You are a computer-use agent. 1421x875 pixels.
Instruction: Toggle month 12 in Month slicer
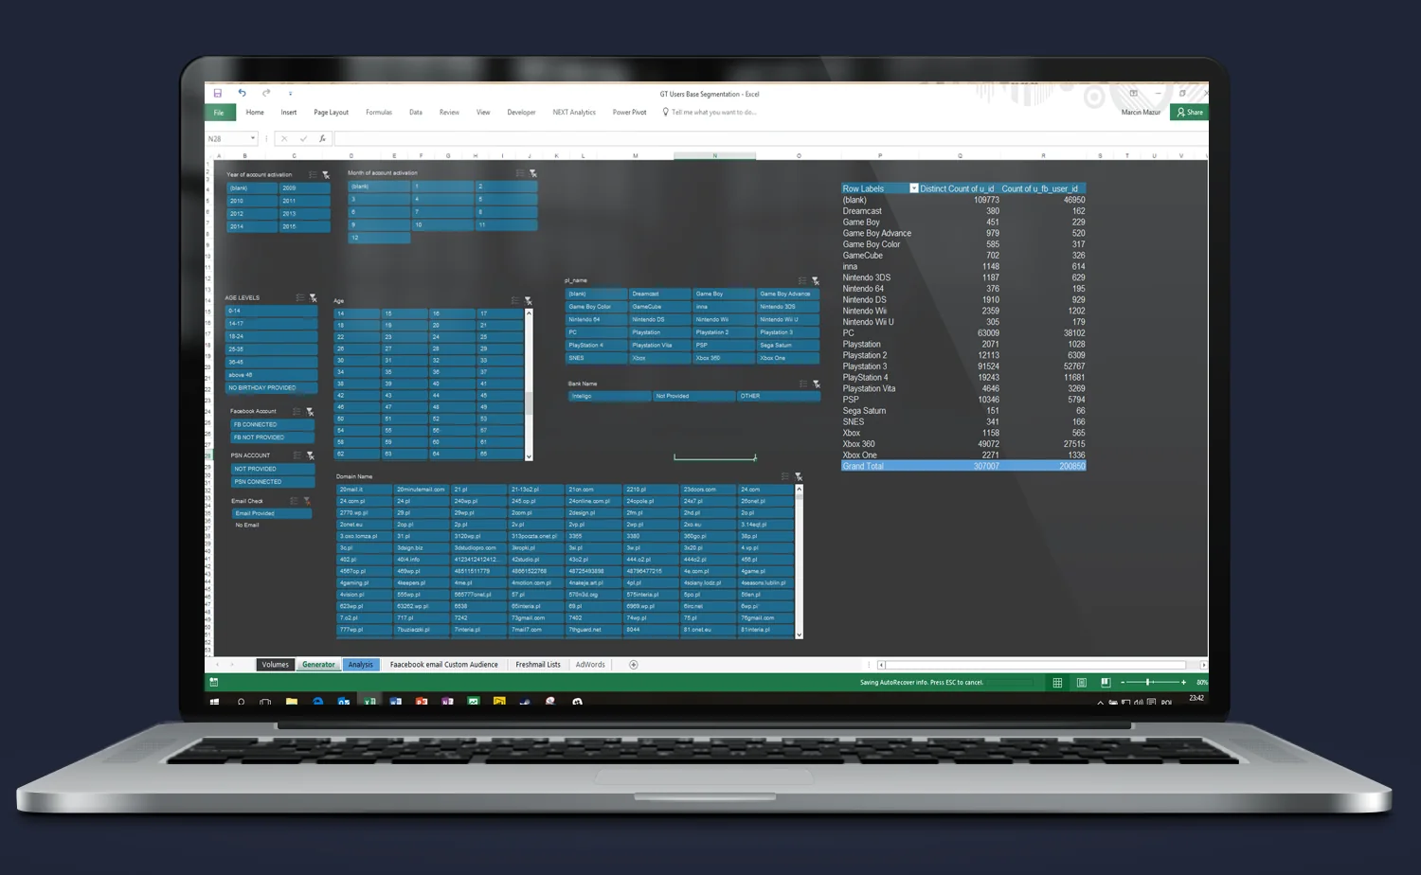(379, 238)
